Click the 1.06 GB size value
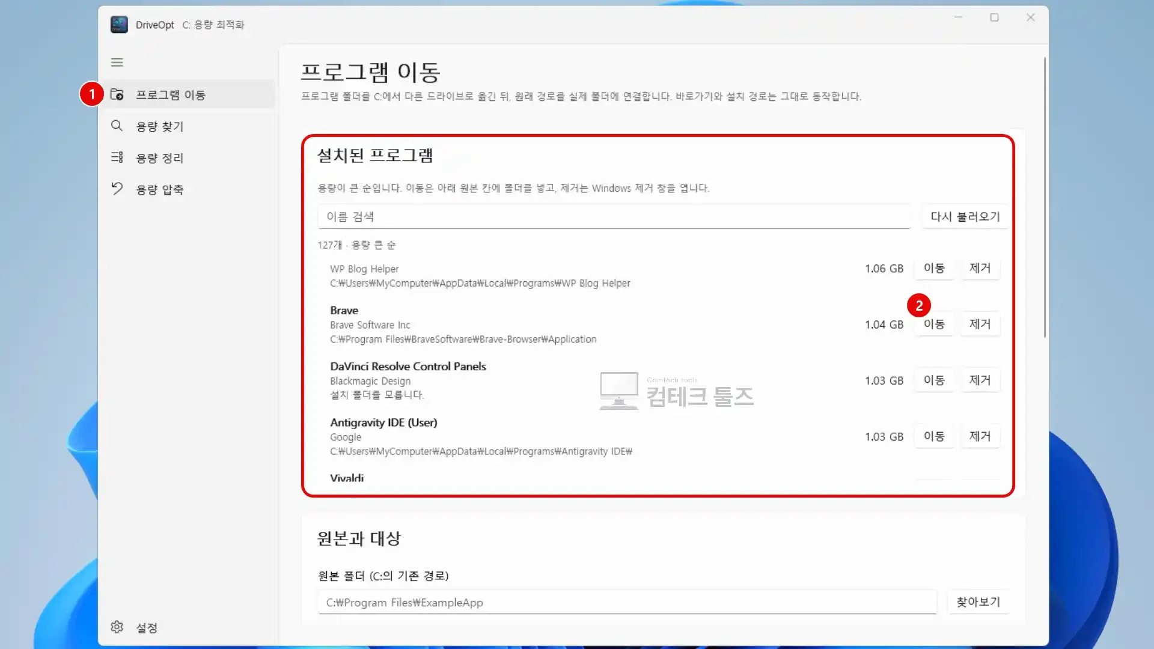The width and height of the screenshot is (1154, 649). click(884, 269)
